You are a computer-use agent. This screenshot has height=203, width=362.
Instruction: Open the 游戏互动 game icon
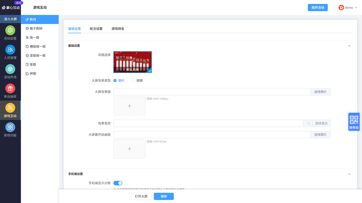(x=10, y=108)
